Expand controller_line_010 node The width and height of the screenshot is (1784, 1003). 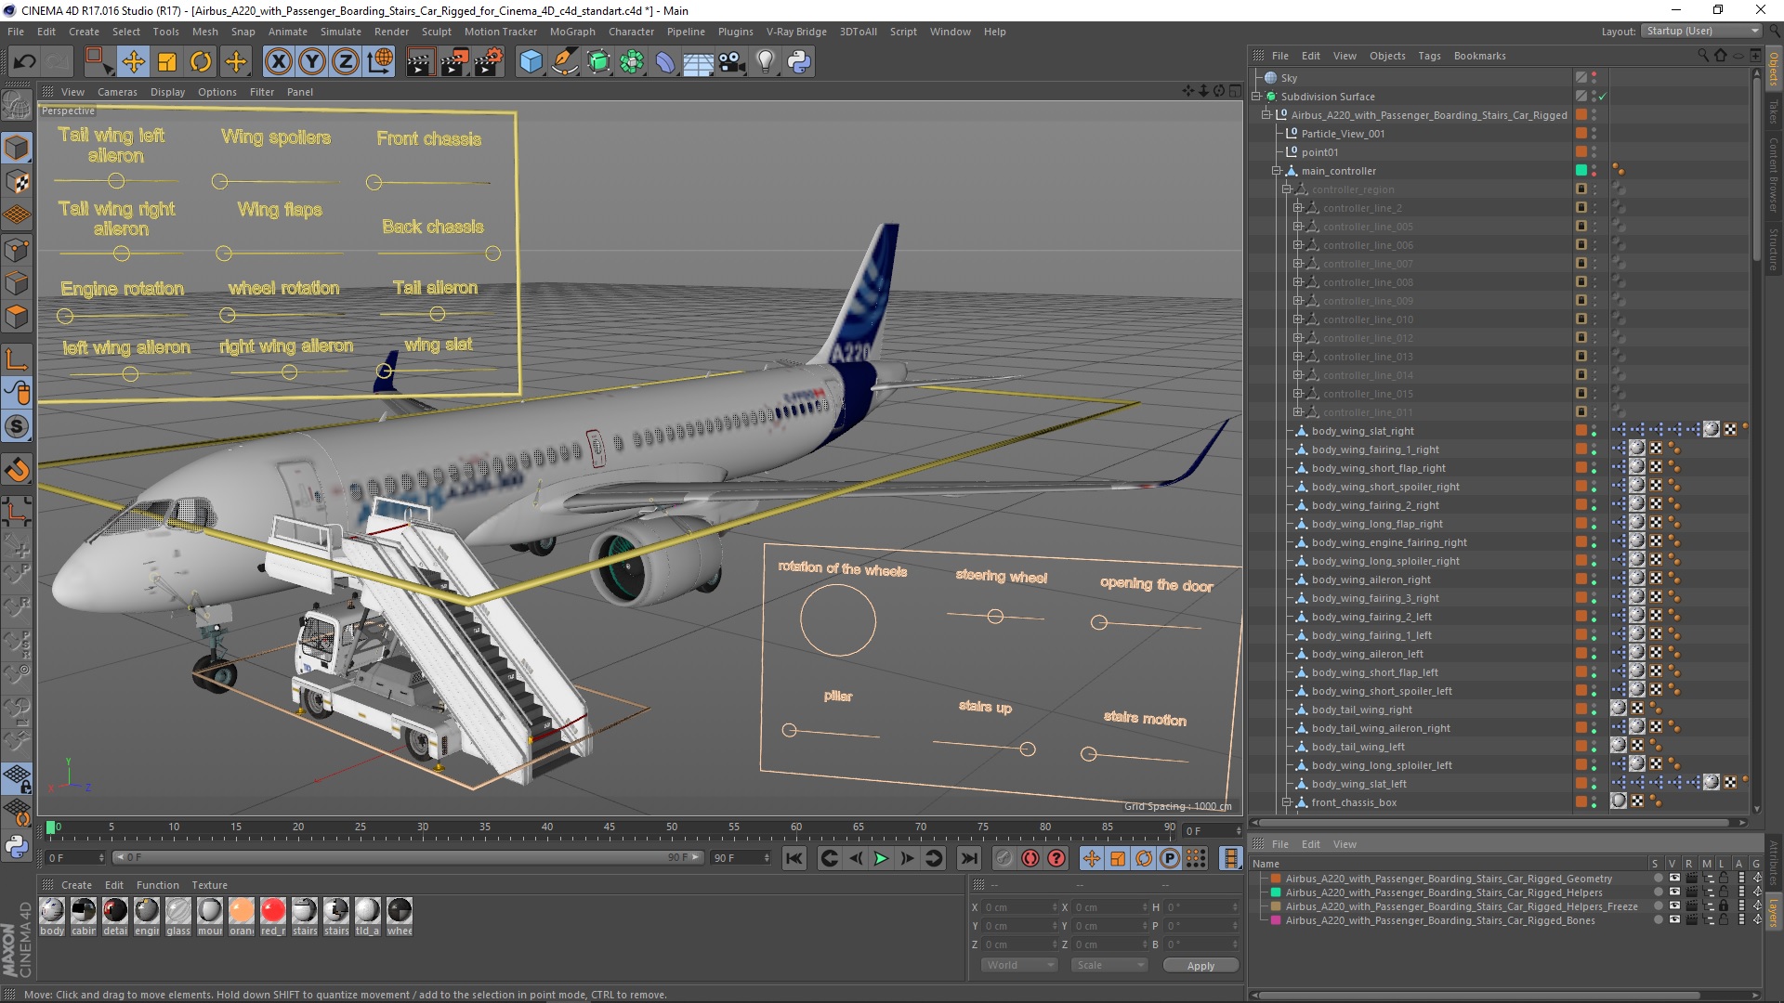coord(1297,319)
